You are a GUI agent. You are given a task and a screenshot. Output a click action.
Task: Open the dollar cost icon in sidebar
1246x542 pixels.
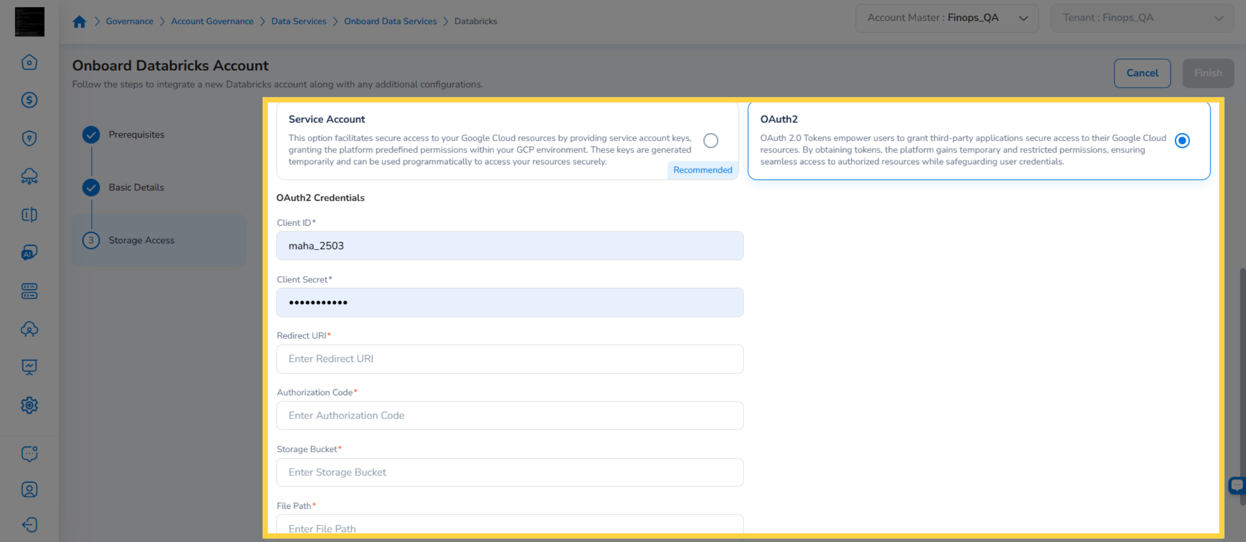[29, 100]
